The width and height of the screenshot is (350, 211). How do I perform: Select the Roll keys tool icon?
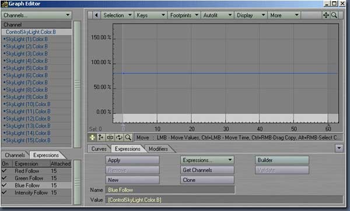click(x=119, y=138)
